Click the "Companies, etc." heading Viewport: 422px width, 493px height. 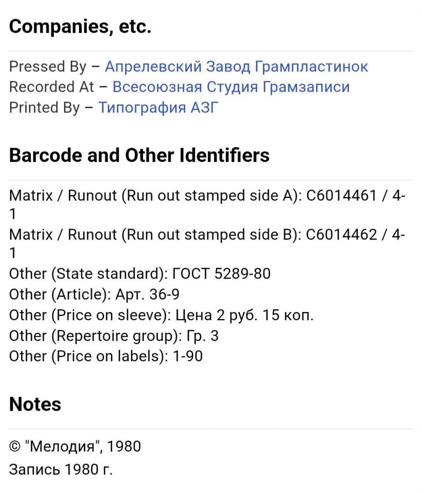pyautogui.click(x=80, y=27)
